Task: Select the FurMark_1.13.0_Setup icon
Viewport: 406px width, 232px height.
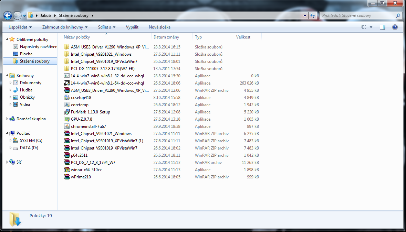Action: [66, 112]
